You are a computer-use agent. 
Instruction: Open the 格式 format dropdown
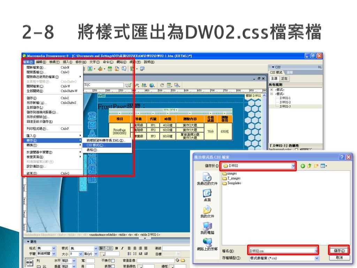click(54, 248)
